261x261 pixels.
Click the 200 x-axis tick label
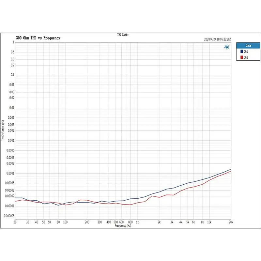[x=87, y=222]
